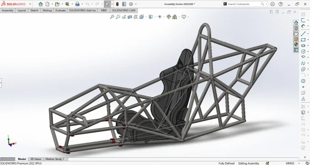This screenshot has width=310, height=165.
Task: Expand the New document dropdown arrow
Action: (52, 4)
